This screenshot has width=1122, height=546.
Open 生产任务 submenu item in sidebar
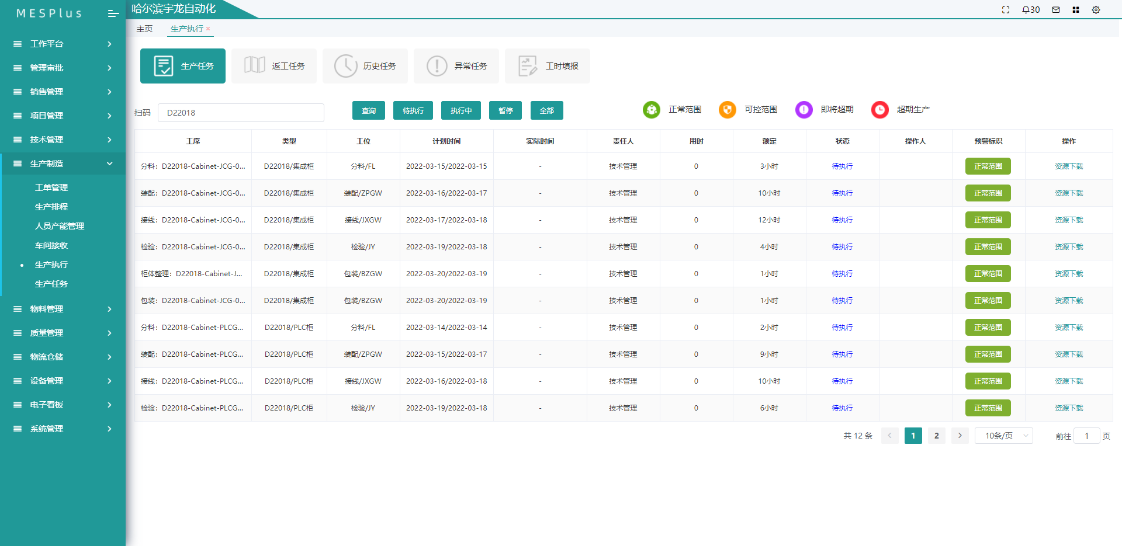tap(51, 284)
